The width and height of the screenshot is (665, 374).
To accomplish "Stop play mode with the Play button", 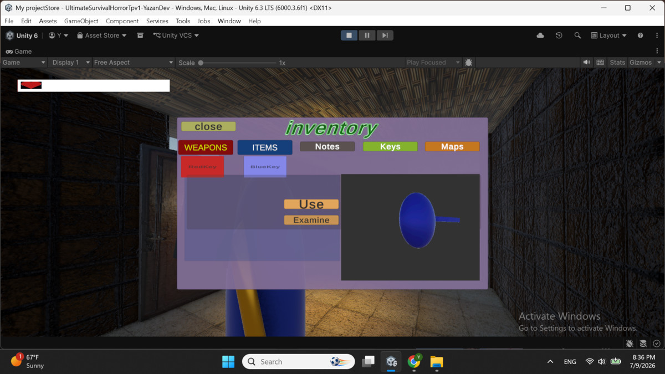I will click(x=349, y=35).
